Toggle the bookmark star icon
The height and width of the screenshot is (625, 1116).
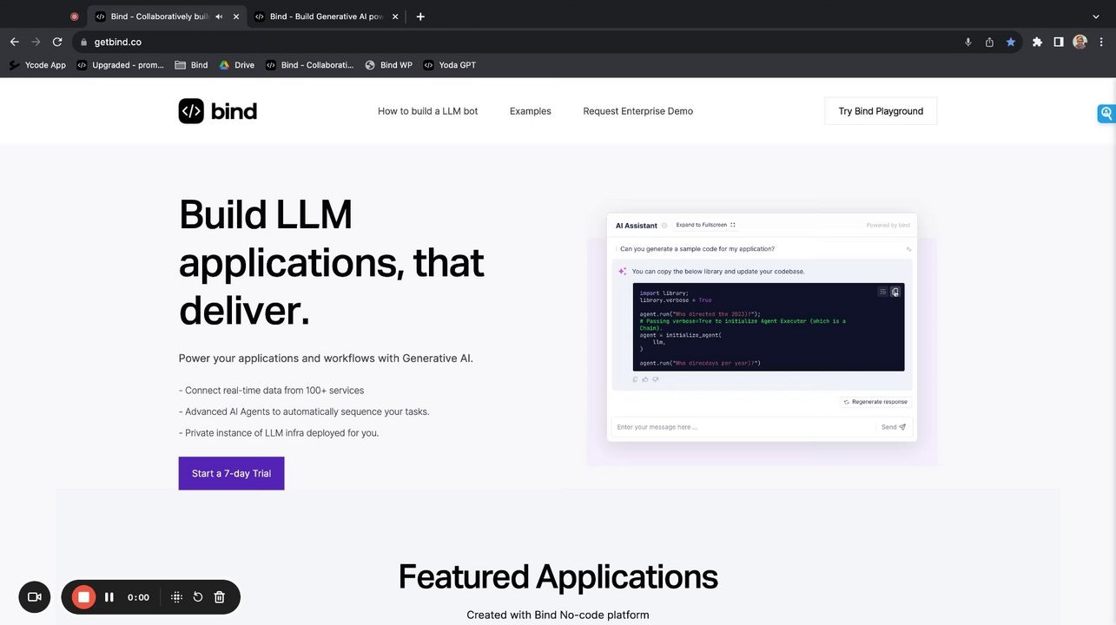[1011, 42]
